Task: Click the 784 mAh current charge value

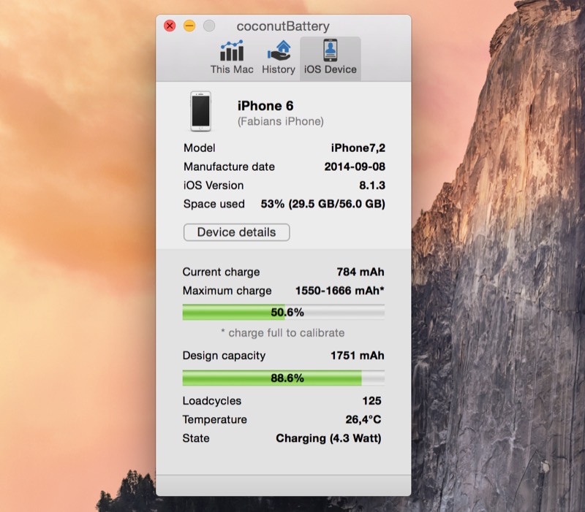Action: 361,272
